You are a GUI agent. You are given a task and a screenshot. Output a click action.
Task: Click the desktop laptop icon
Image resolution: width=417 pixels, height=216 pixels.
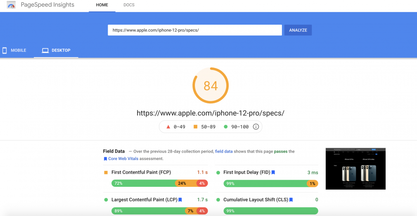(x=45, y=50)
